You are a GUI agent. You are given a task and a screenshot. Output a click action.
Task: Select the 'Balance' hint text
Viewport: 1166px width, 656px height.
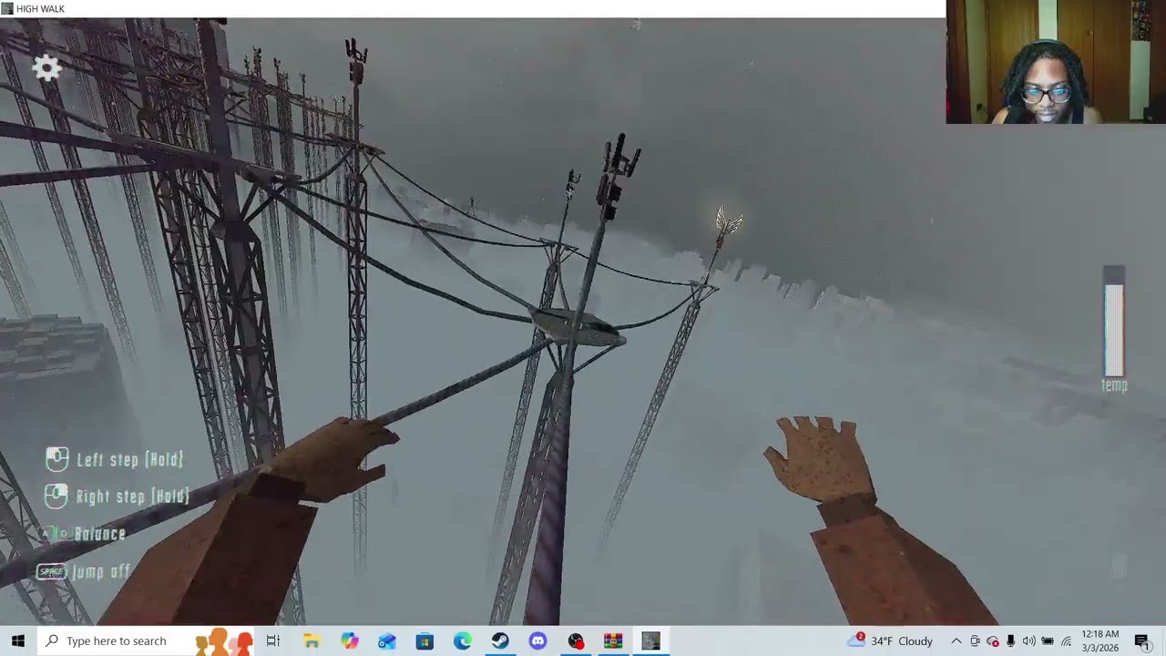pyautogui.click(x=100, y=534)
